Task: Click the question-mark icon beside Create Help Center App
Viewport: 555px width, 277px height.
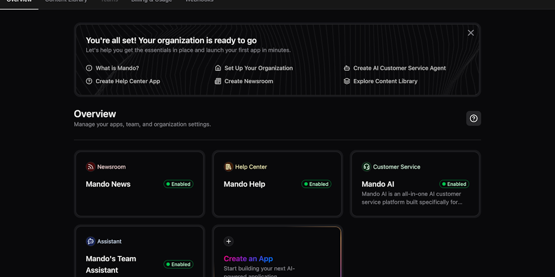Action: 89,81
